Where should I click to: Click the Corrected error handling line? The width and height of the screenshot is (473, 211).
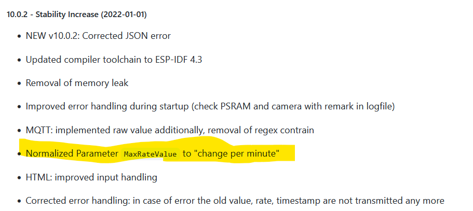[235, 201]
